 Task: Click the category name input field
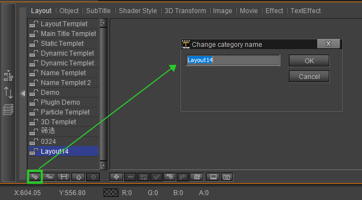point(233,60)
